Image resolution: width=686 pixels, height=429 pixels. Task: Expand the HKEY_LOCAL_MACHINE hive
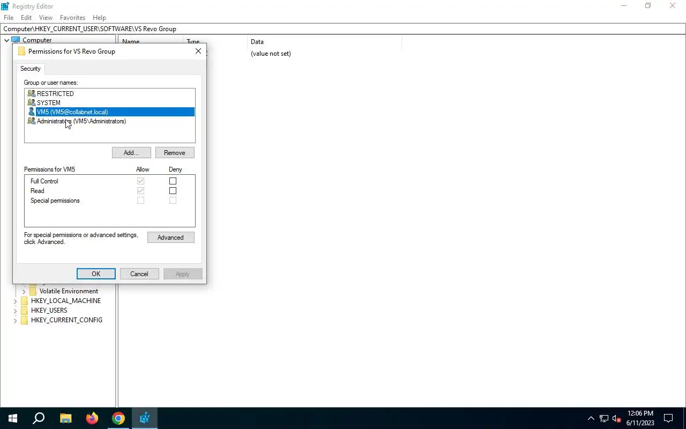pos(15,301)
